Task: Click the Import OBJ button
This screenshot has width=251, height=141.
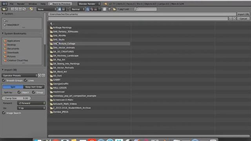Action: click(243, 14)
